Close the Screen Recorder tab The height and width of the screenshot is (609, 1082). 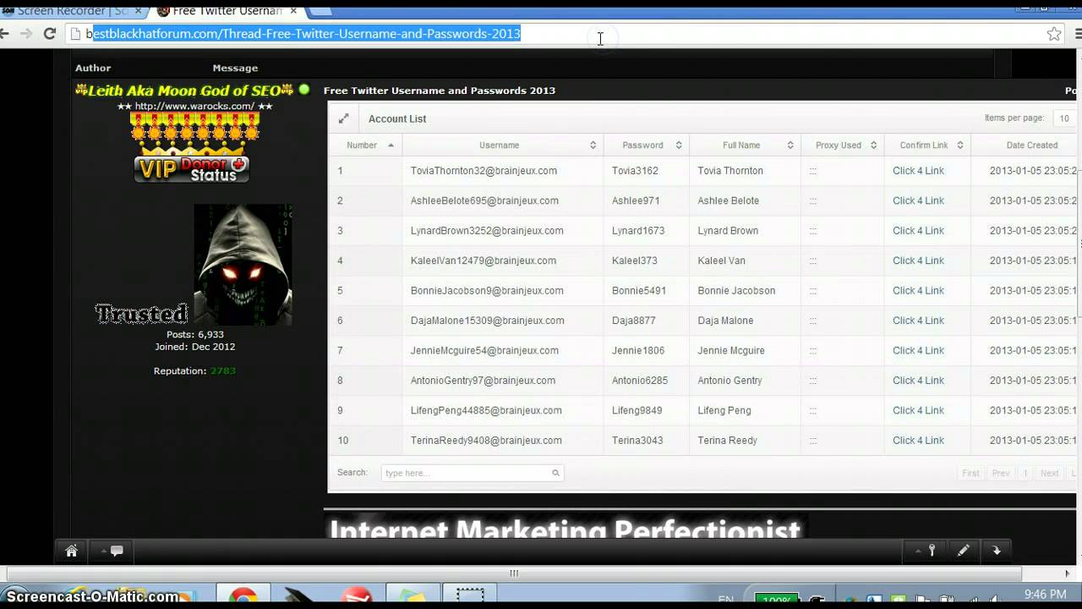137,11
